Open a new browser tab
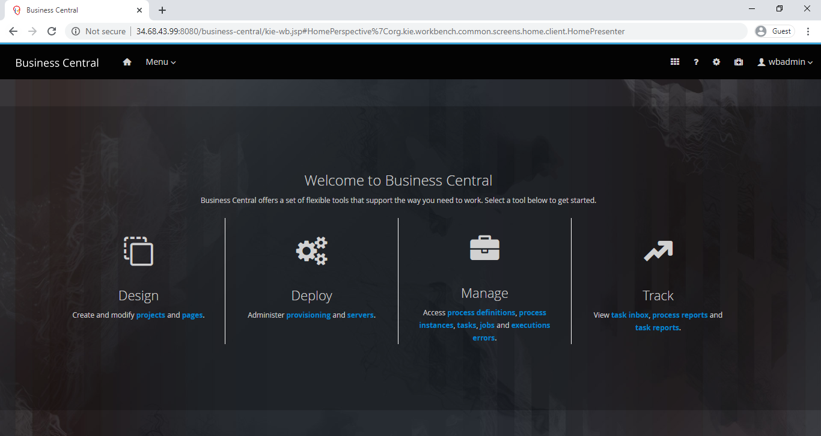Image resolution: width=821 pixels, height=436 pixels. pos(162,10)
